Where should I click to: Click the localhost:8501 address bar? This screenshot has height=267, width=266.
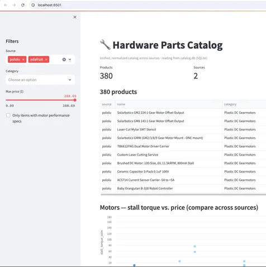tap(147, 5)
